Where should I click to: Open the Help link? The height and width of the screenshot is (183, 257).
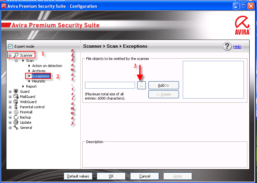pos(237,46)
